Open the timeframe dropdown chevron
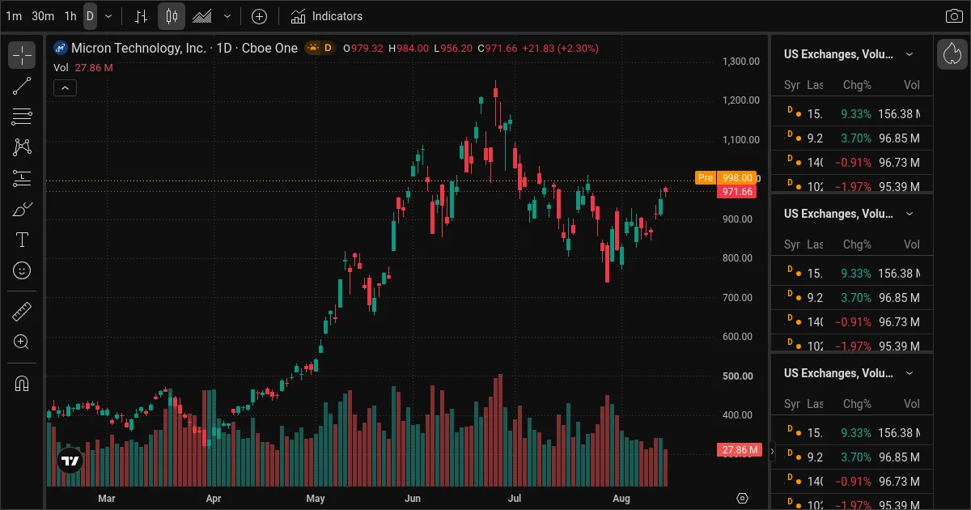Viewport: 971px width, 510px height. (x=108, y=16)
